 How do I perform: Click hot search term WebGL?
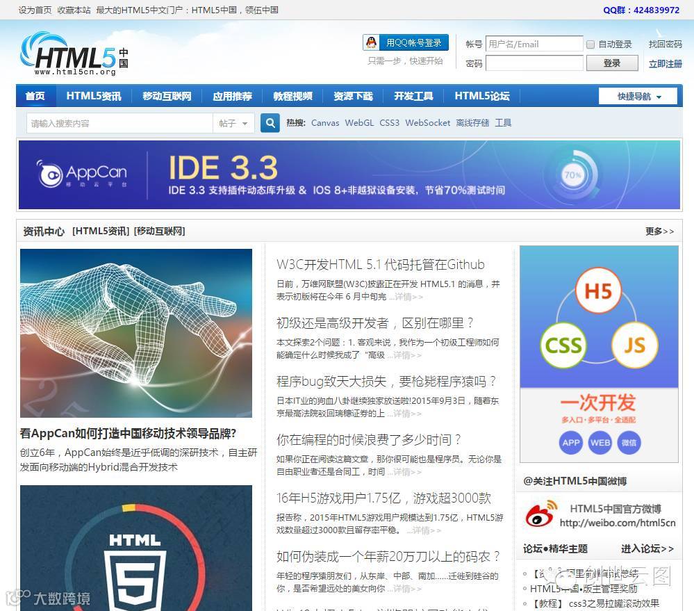[x=359, y=122]
